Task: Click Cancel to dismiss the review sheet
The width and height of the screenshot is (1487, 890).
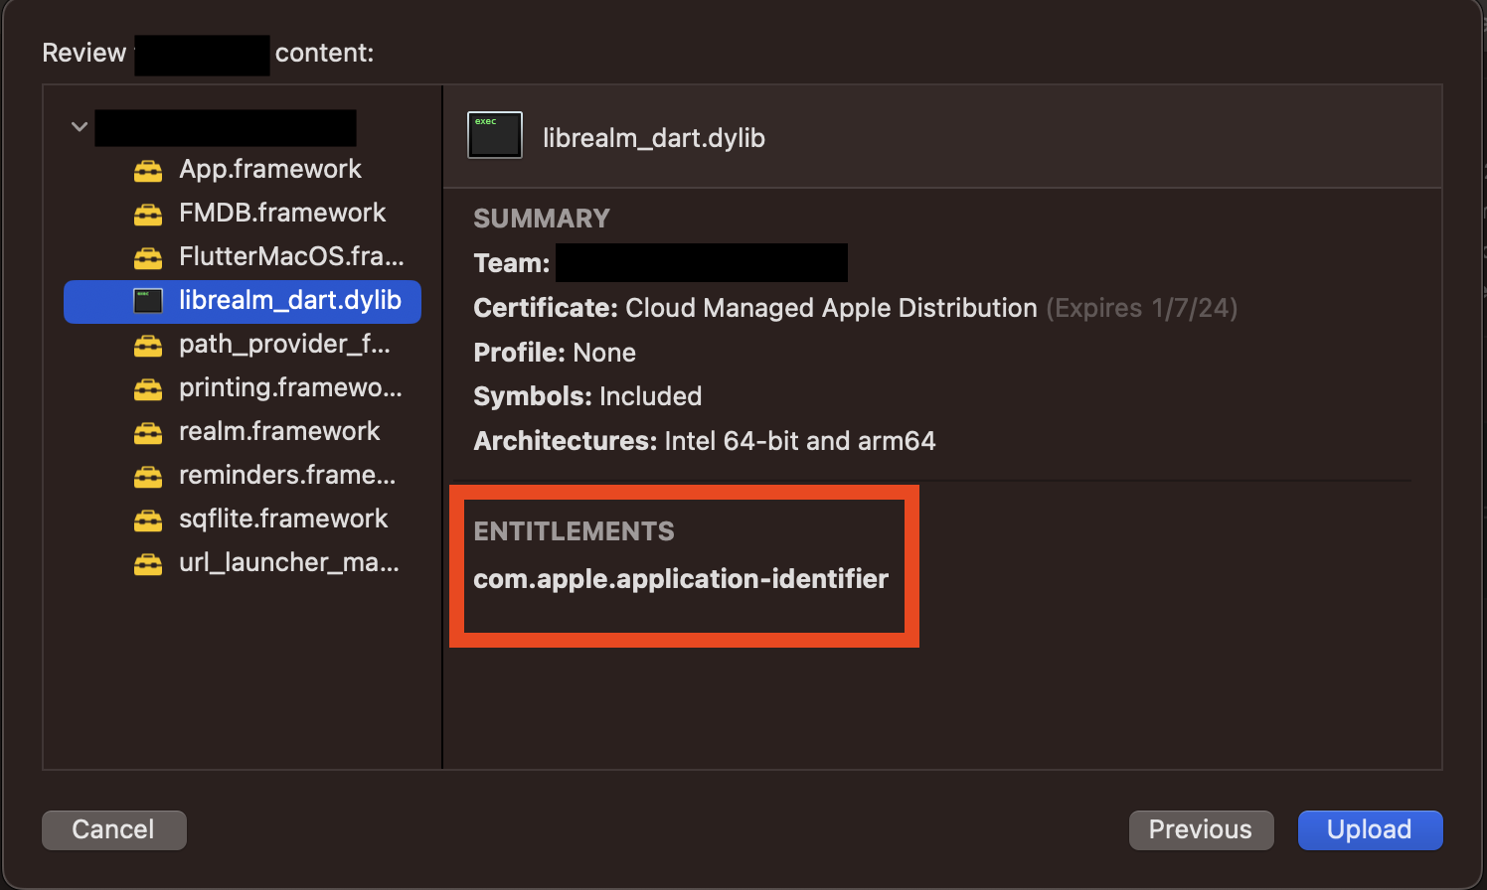Action: pyautogui.click(x=113, y=829)
